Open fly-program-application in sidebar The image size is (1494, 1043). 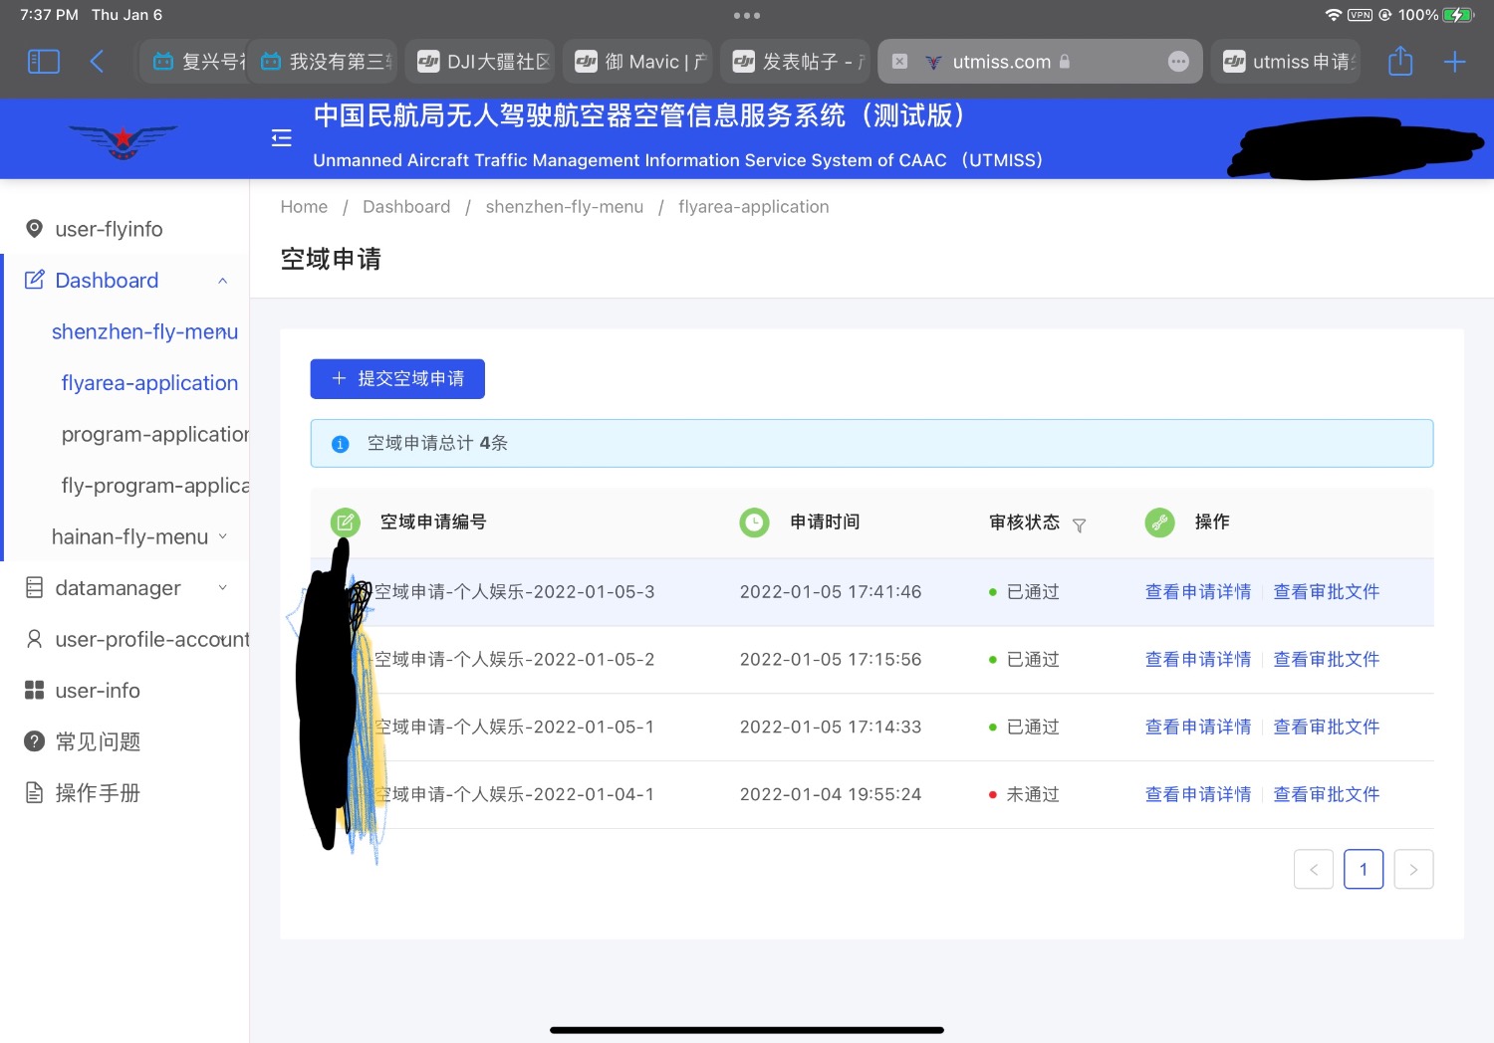pos(155,485)
